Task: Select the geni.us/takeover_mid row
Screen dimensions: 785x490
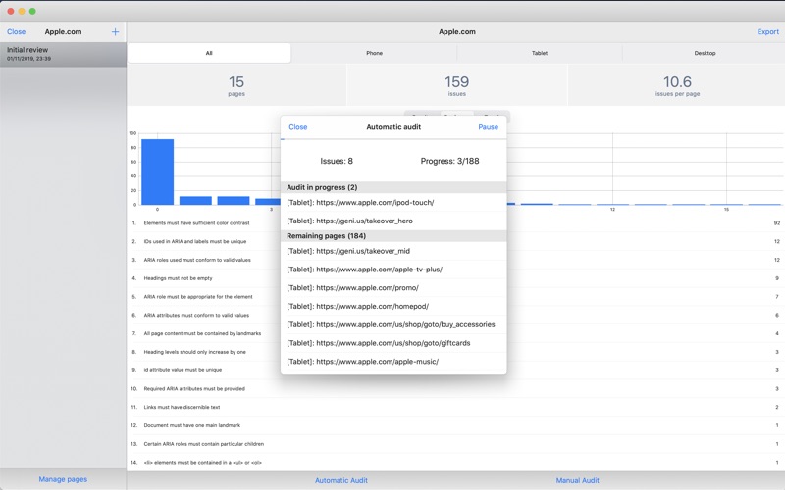Action: click(x=393, y=251)
